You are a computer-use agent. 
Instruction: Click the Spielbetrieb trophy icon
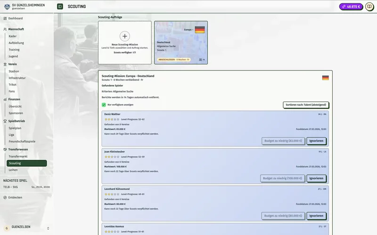coord(5,121)
